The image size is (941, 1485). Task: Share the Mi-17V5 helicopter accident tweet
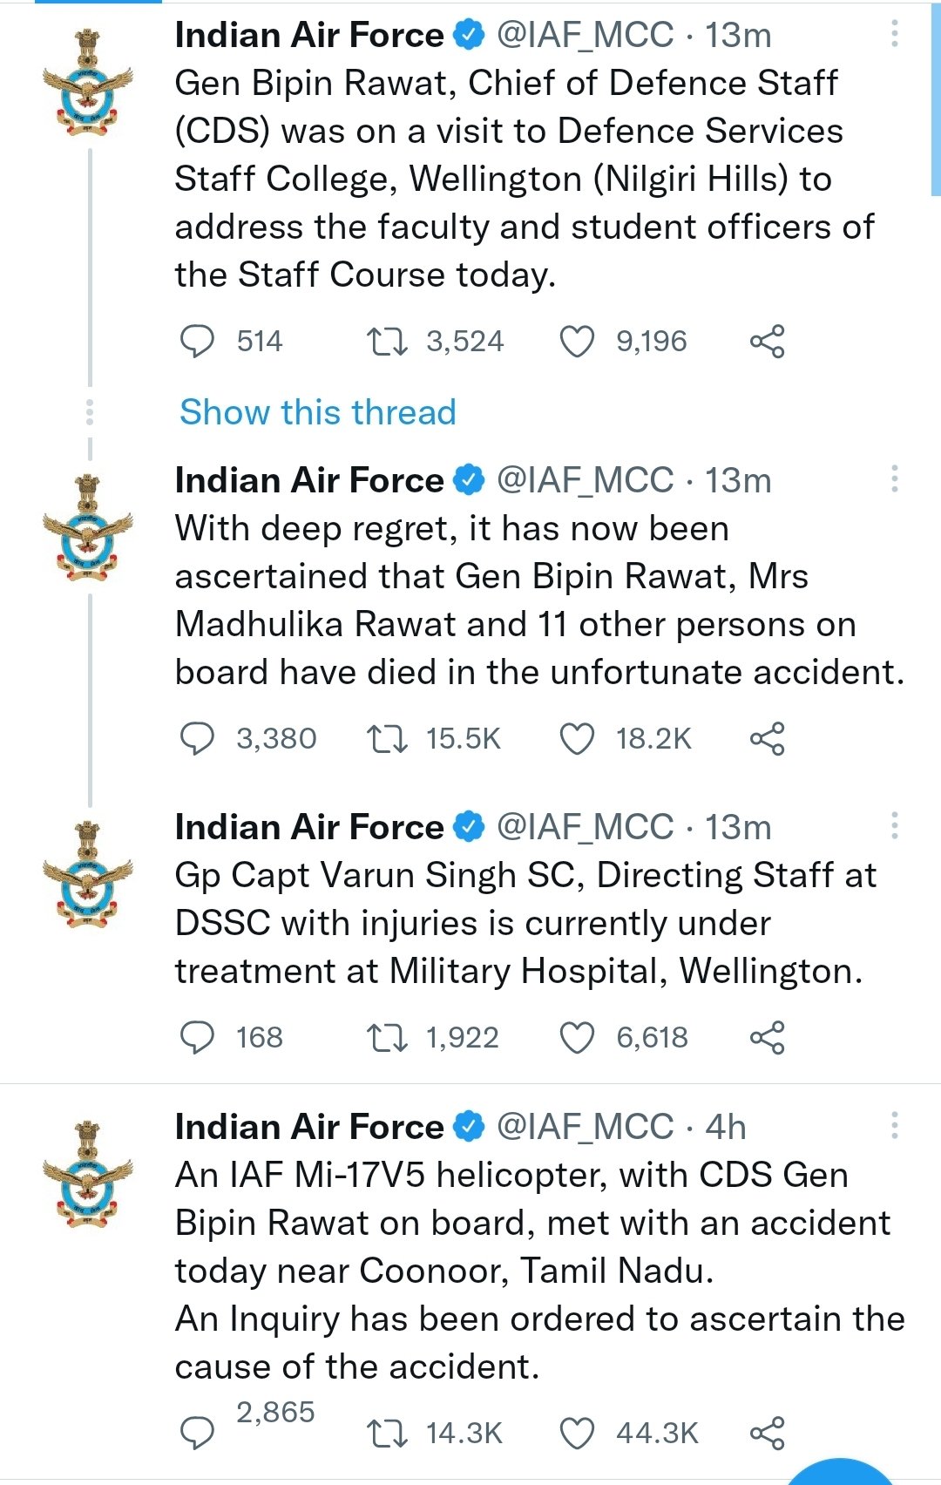tap(768, 1433)
